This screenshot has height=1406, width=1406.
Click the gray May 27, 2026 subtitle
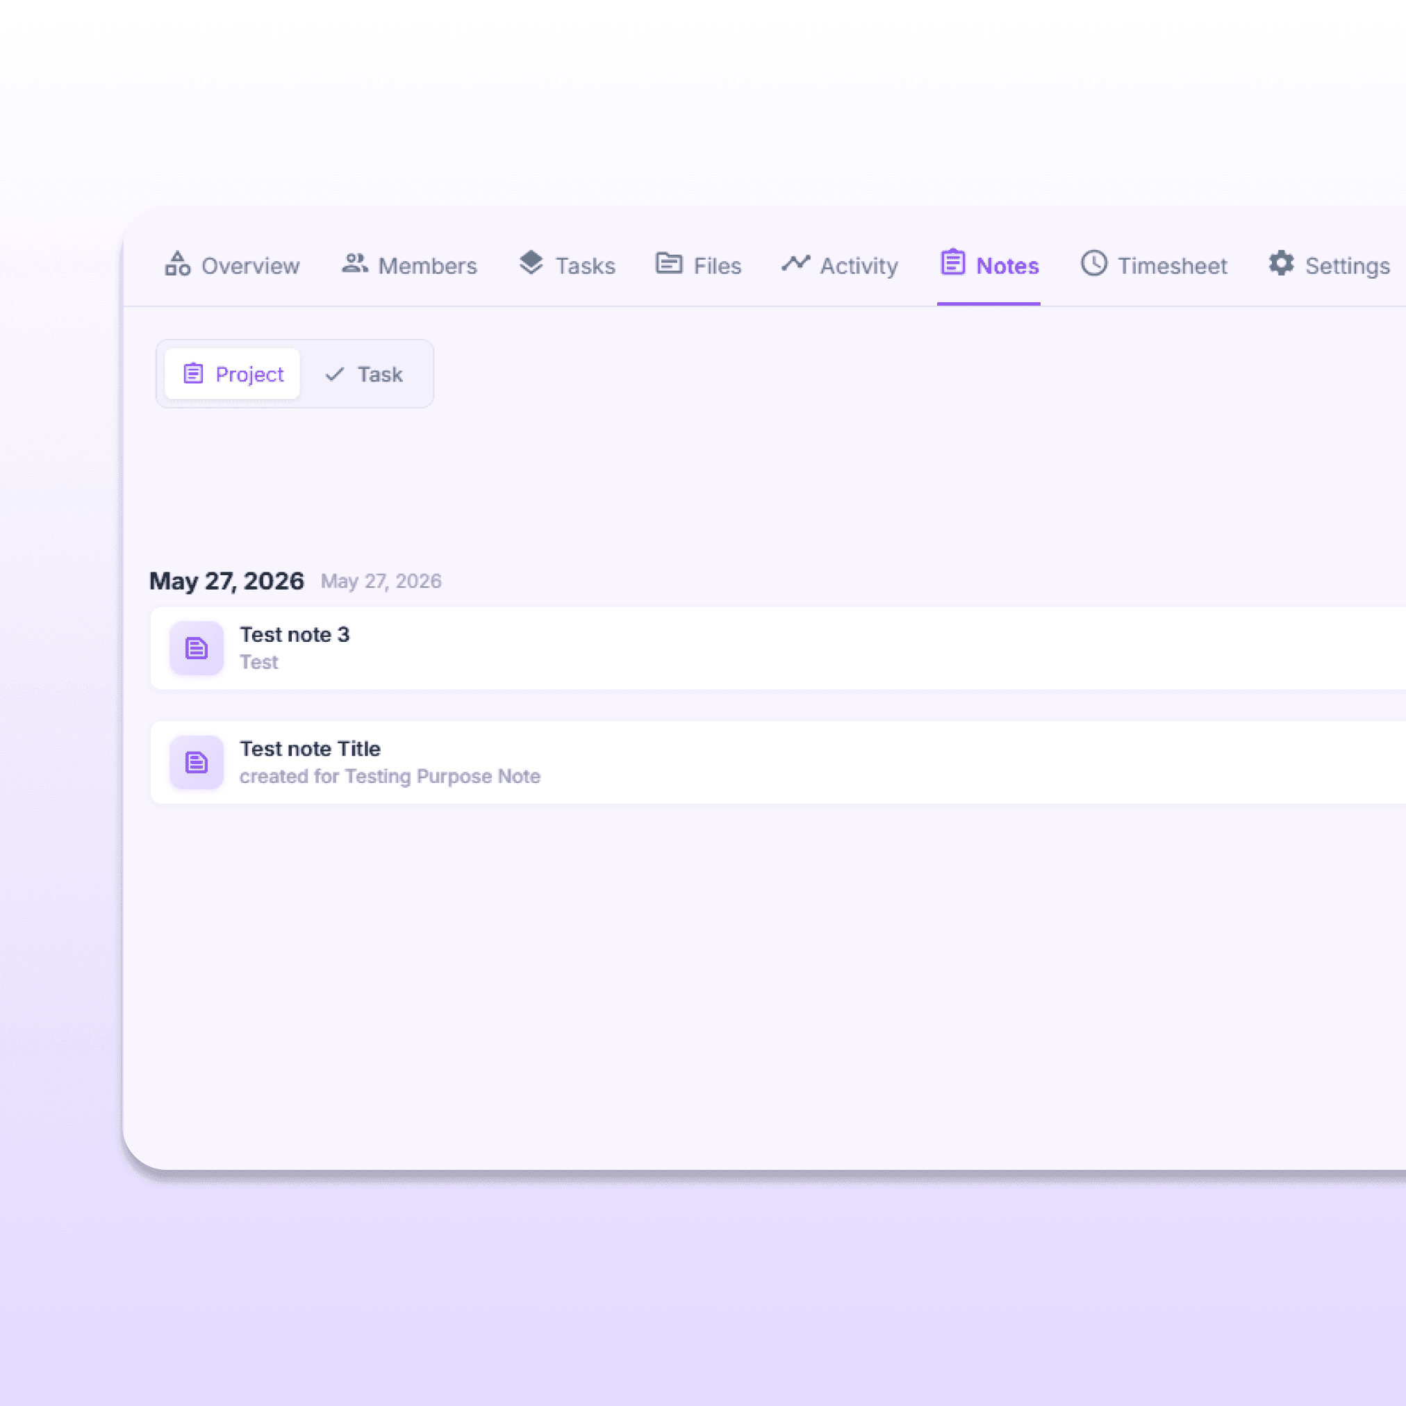tap(381, 581)
